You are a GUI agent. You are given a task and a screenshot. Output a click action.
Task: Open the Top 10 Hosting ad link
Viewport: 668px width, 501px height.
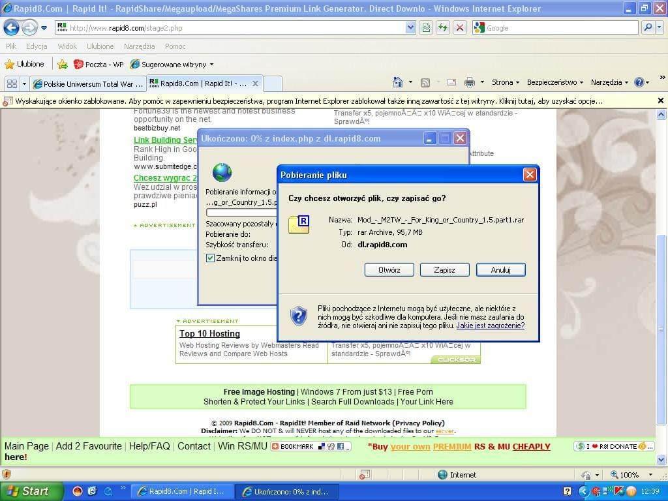tap(209, 333)
